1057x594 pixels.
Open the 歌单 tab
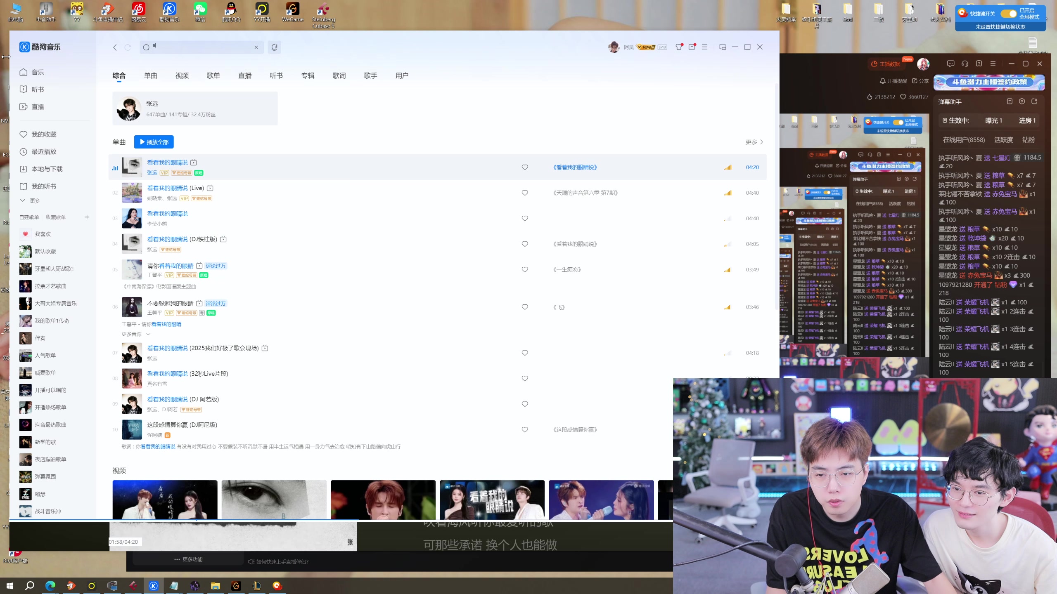(x=213, y=75)
